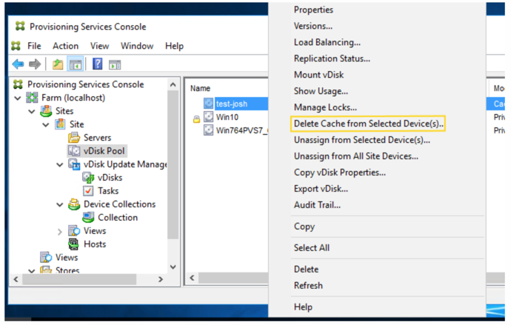Viewport: 511px width, 325px height.
Task: Open the Action menu
Action: click(65, 46)
